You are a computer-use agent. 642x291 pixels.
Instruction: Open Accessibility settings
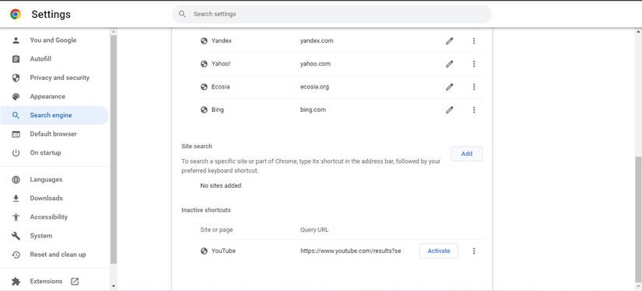click(54, 217)
